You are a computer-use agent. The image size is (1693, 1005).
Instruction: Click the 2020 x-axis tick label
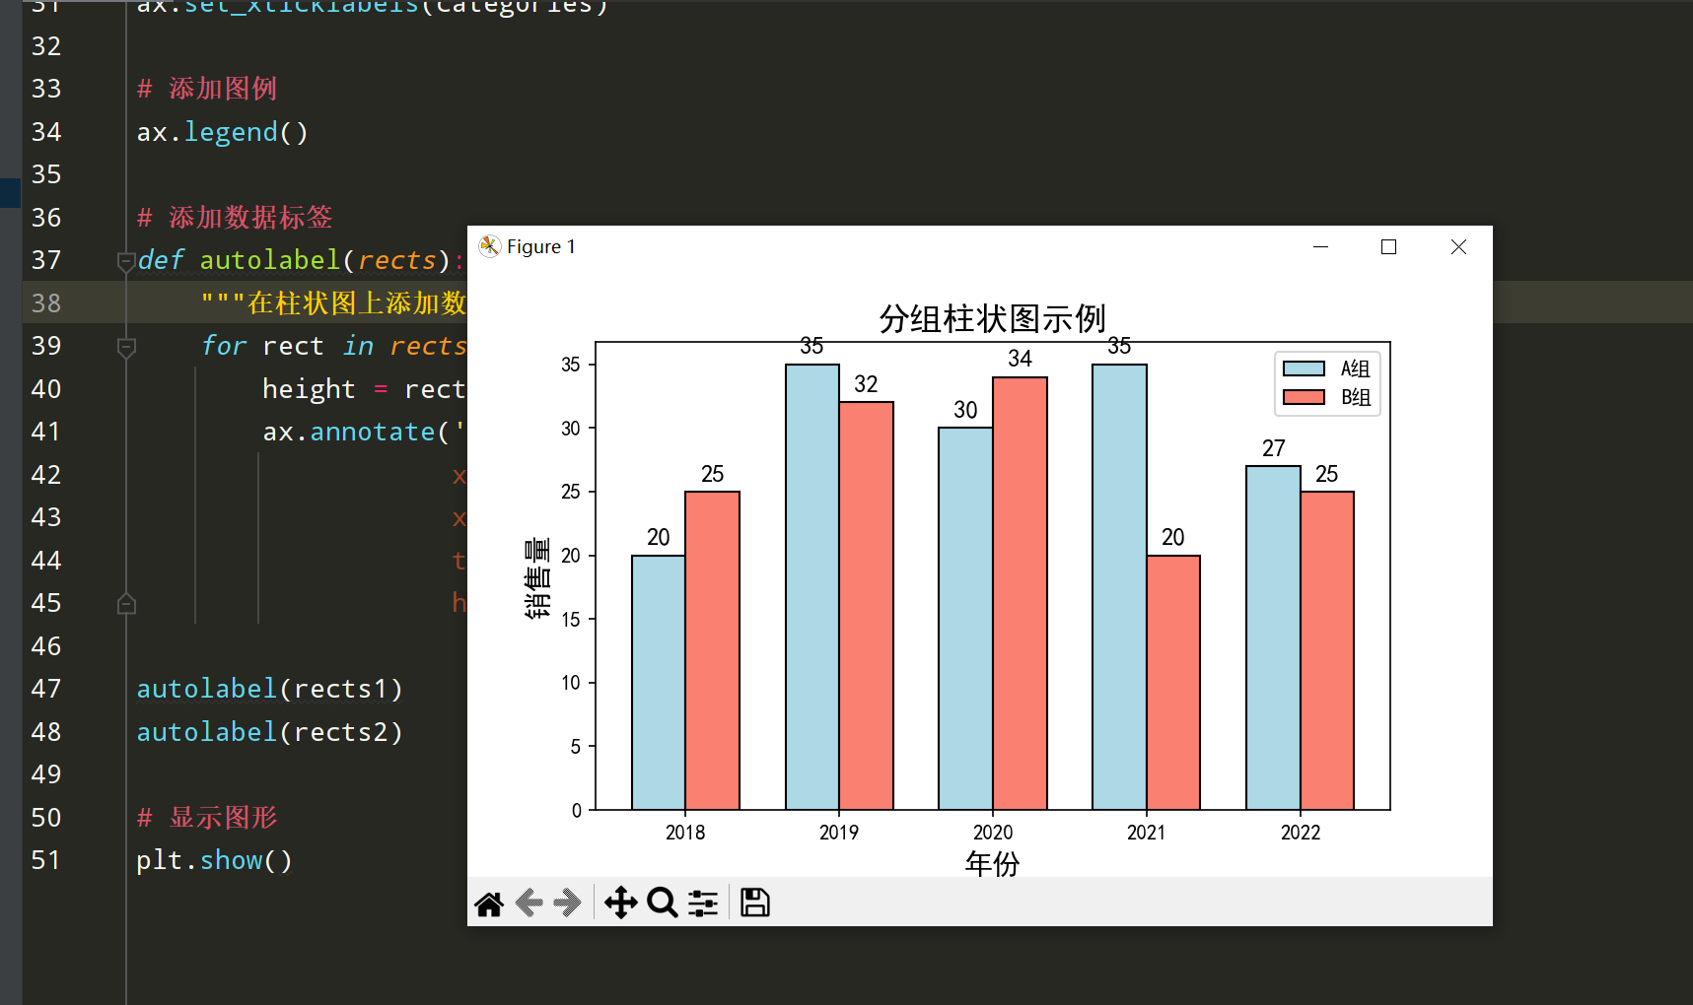(993, 833)
